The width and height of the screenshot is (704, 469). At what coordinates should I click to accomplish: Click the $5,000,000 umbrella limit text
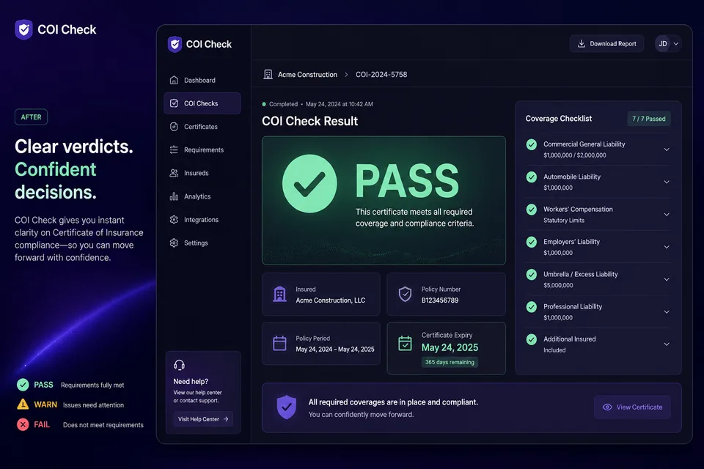coord(558,285)
